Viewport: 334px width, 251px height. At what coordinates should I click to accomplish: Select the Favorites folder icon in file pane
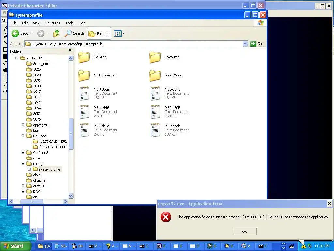click(x=155, y=57)
